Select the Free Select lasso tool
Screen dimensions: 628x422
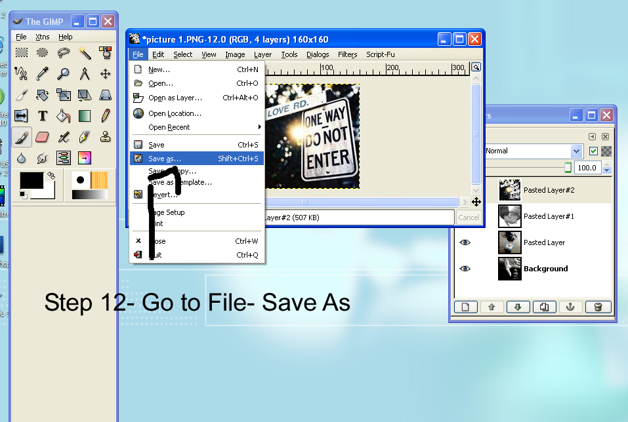(x=63, y=52)
